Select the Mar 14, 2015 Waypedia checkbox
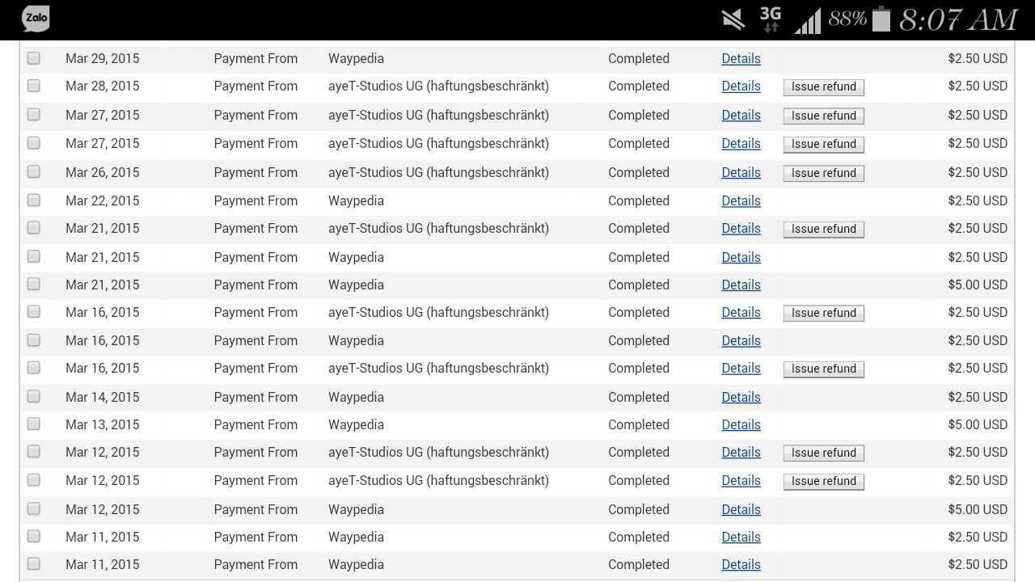The width and height of the screenshot is (1035, 582). (34, 397)
